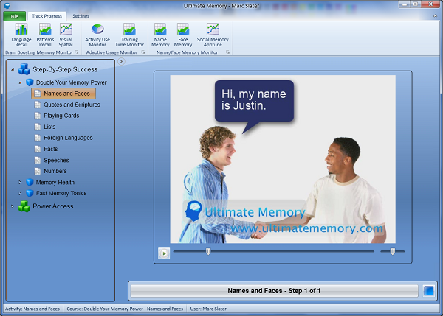Switch to the Track Progress tab
Screen dimensions: 443x316
click(47, 16)
